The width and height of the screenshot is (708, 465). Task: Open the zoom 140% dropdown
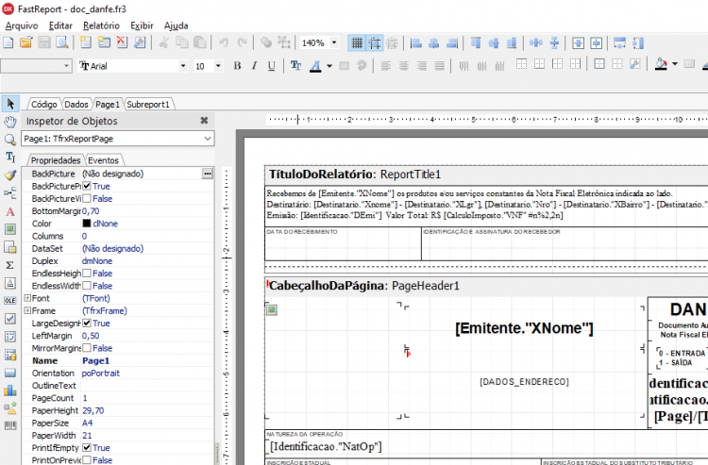(334, 42)
